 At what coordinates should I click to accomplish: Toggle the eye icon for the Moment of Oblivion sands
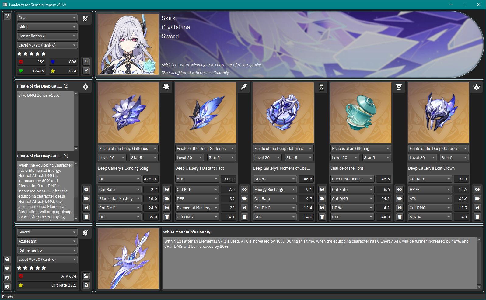coord(322,189)
